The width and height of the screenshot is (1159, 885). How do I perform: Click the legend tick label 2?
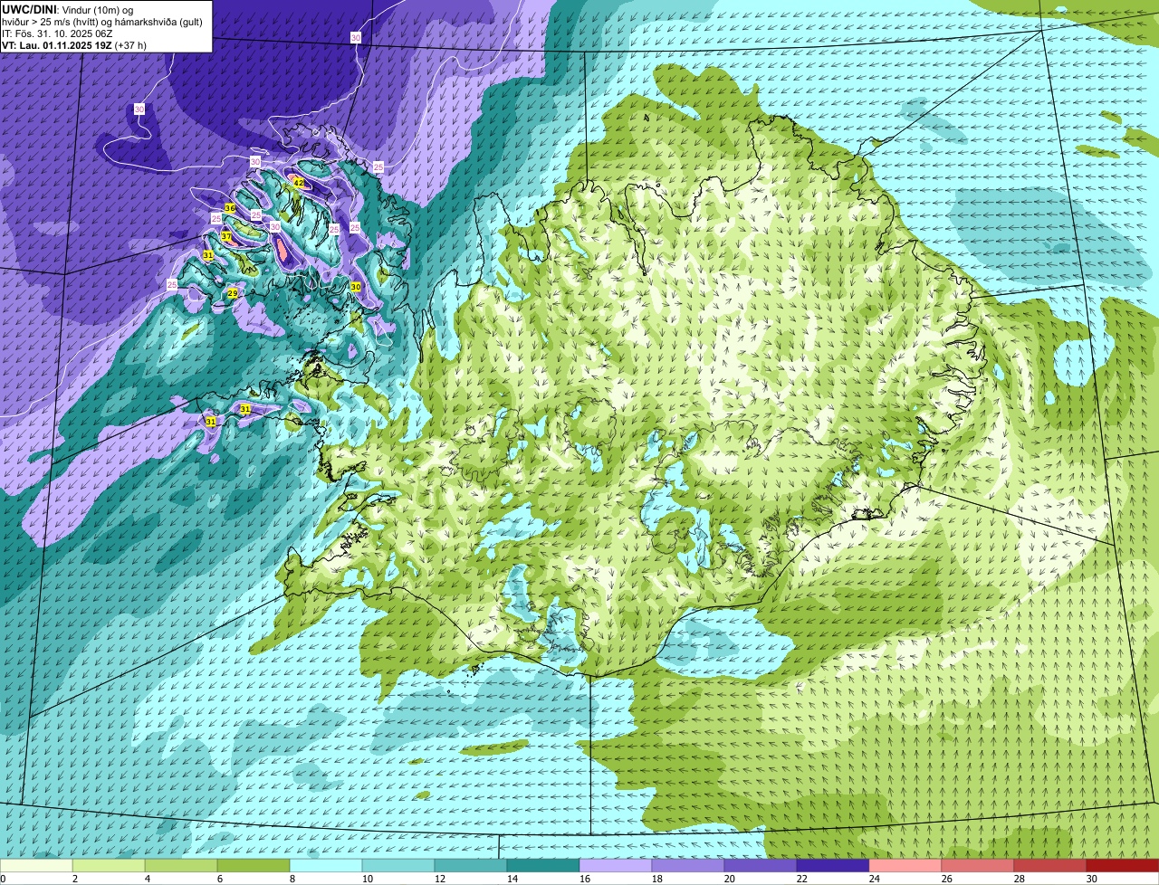pyautogui.click(x=74, y=879)
